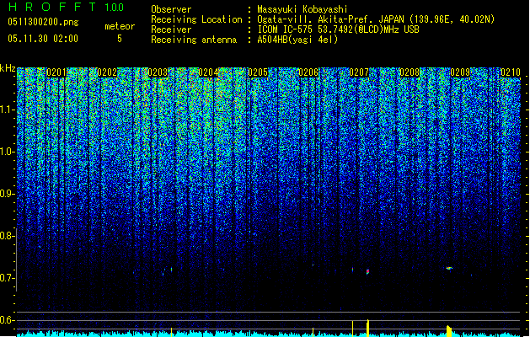
Task: Click the 'Observer' field label
Action: pos(171,9)
